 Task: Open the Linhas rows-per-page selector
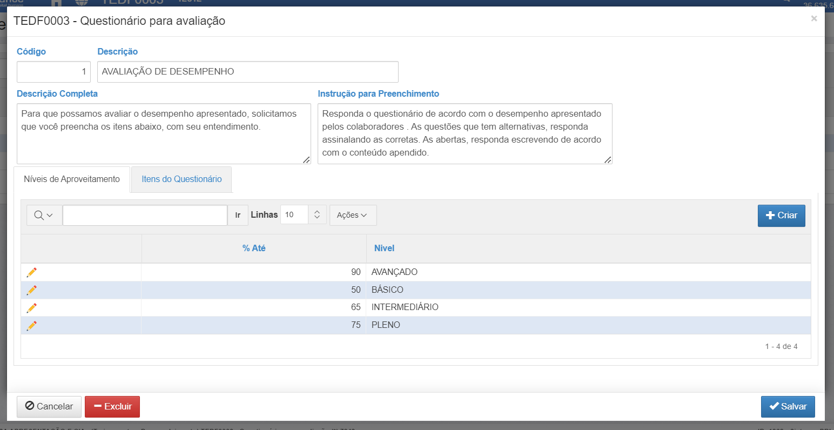coord(304,214)
